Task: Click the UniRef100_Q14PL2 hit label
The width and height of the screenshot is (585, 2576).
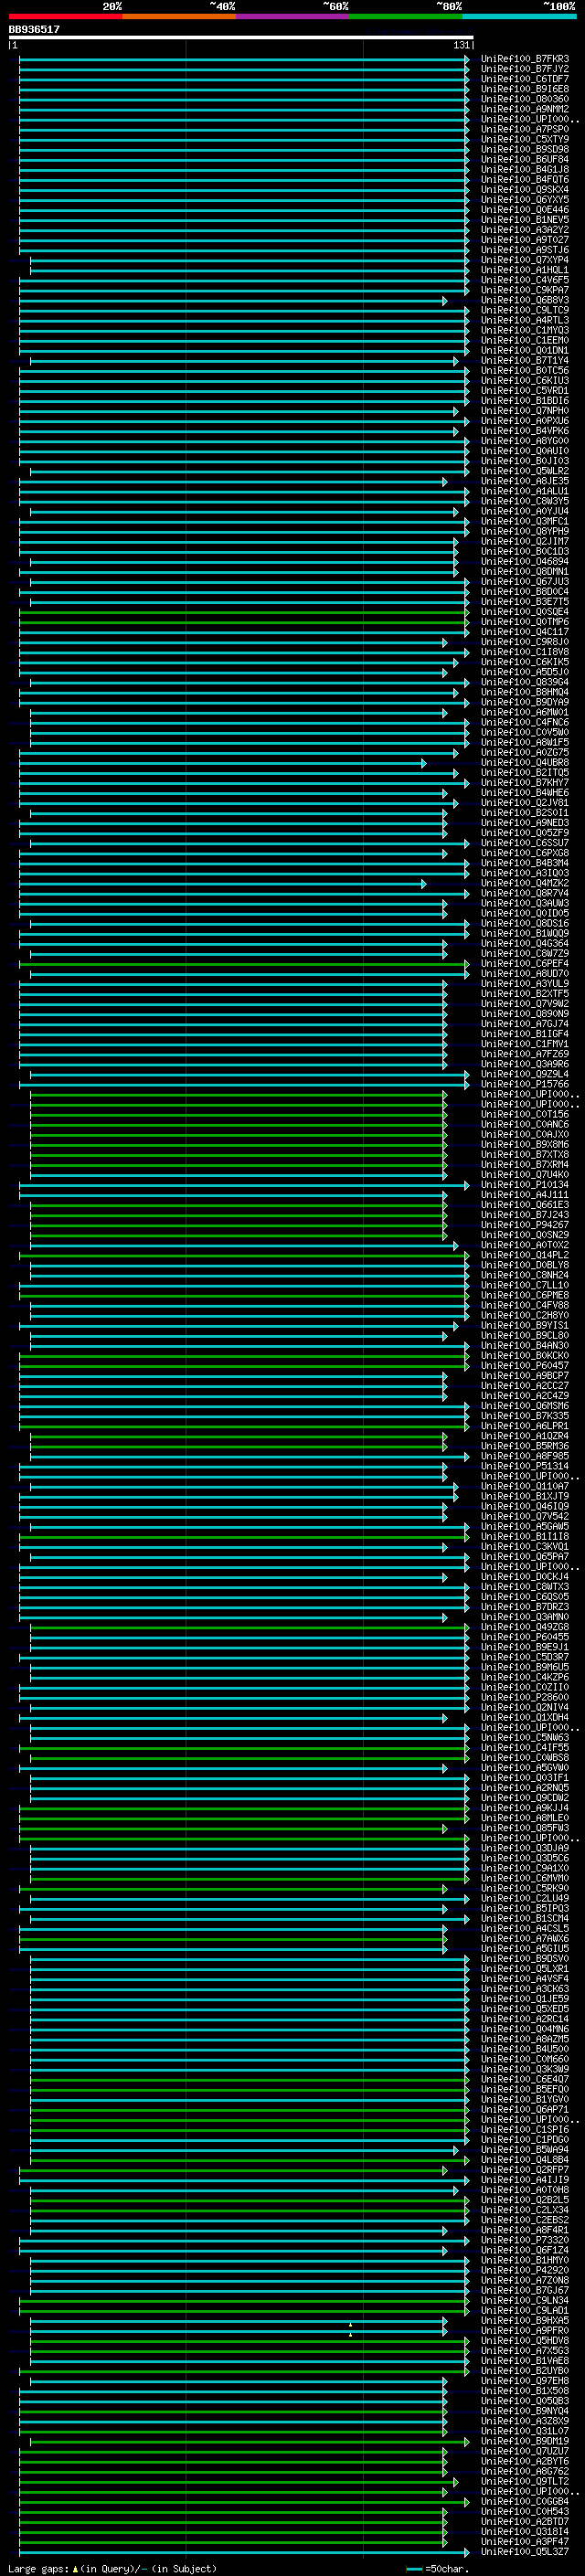Action: pos(524,1255)
